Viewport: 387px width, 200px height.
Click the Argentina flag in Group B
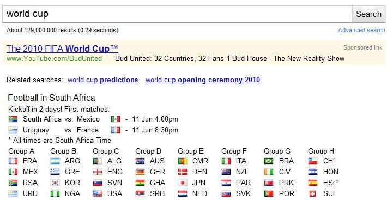coord(55,161)
